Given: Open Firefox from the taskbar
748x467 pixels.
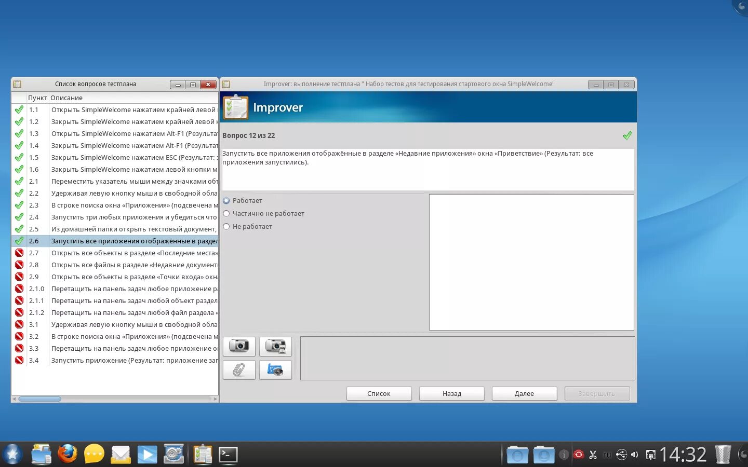Looking at the screenshot, I should tap(68, 455).
